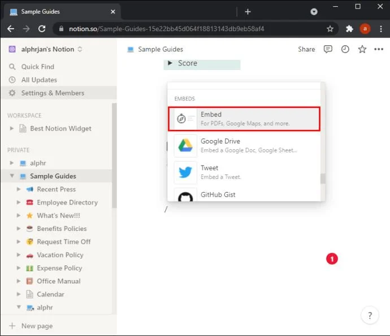Image resolution: width=390 pixels, height=336 pixels.
Task: Click the Recent Press megaphone icon
Action: [x=29, y=189]
